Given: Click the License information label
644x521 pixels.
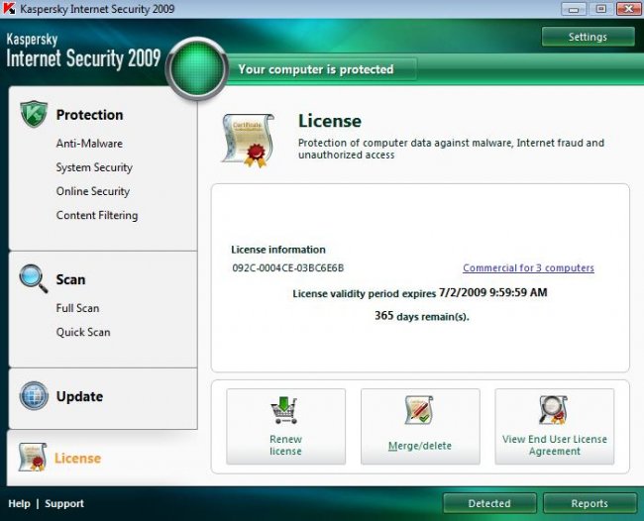Looking at the screenshot, I should [x=278, y=250].
